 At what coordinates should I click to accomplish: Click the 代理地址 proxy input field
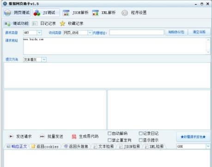137,33
